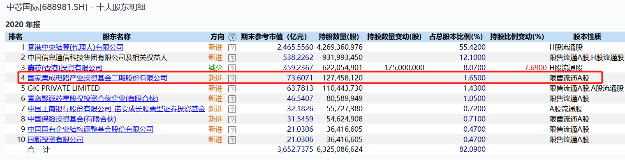Open 香港中央结算(代理人)有限公司 shareholder link
Viewport: 625px width, 160px height.
click(75, 47)
